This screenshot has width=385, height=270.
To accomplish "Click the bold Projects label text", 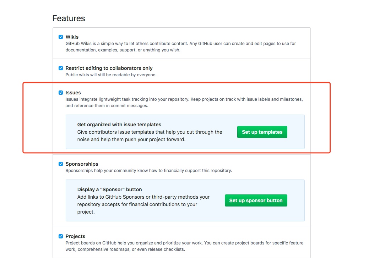I will (75, 236).
